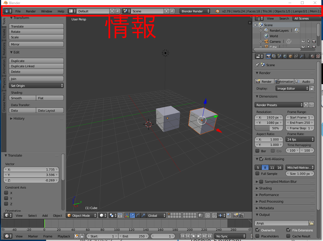Click the rotate manipulator arc icon
323x241 pixels.
(x=138, y=215)
